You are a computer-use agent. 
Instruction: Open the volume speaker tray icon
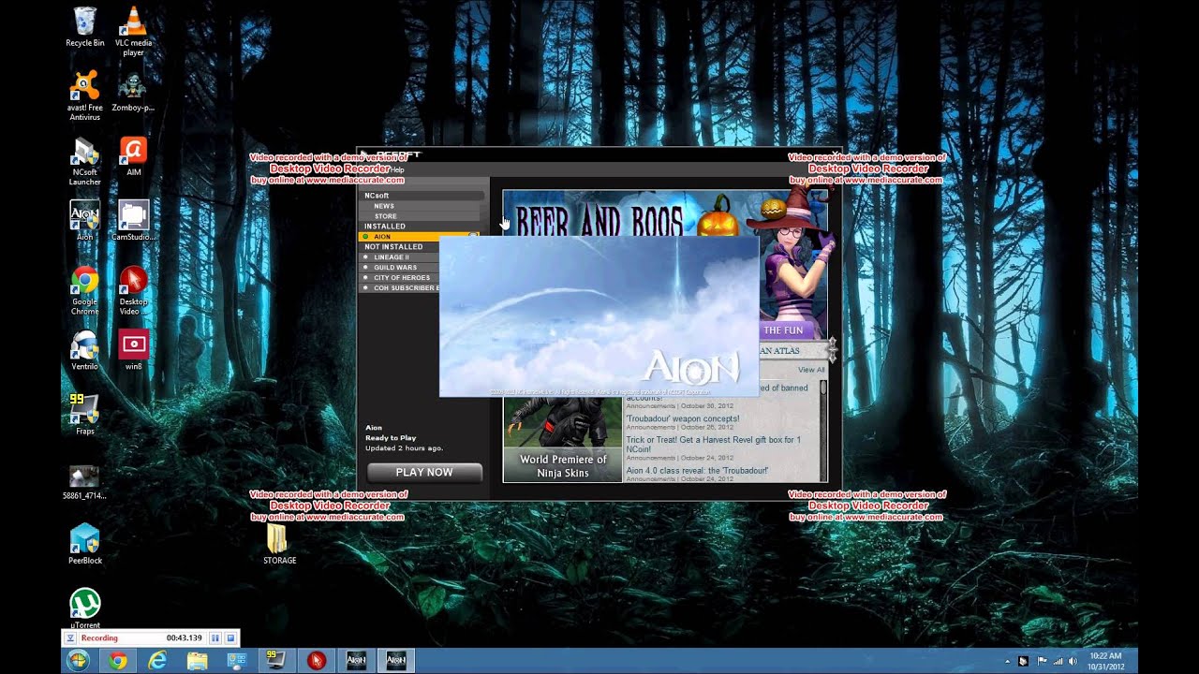[1073, 661]
